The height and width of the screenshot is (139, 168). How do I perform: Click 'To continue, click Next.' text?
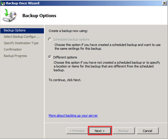pos(65,80)
